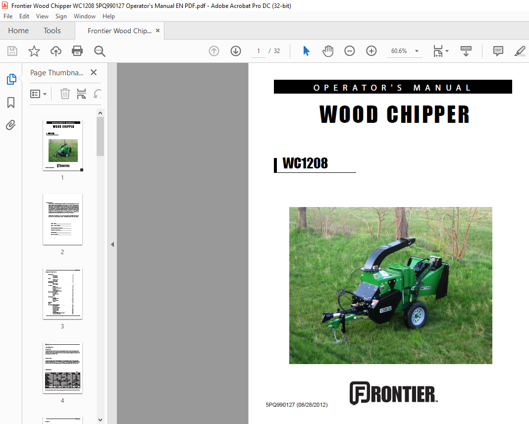Click the read mode keyboard-scroll icon
The height and width of the screenshot is (424, 529).
click(466, 51)
